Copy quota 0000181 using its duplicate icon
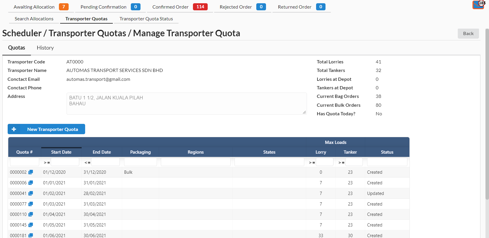 31,235
